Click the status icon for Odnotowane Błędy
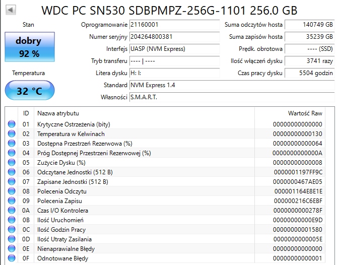337x265 pixels. (12, 258)
